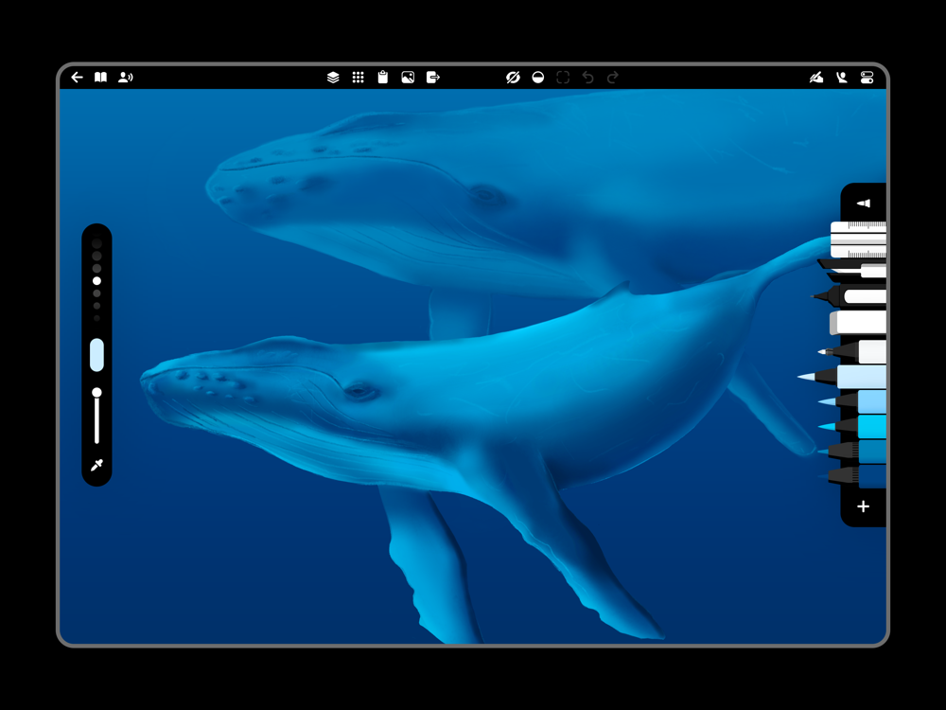The image size is (946, 710).
Task: Click the clipboard paste icon
Action: (x=382, y=78)
